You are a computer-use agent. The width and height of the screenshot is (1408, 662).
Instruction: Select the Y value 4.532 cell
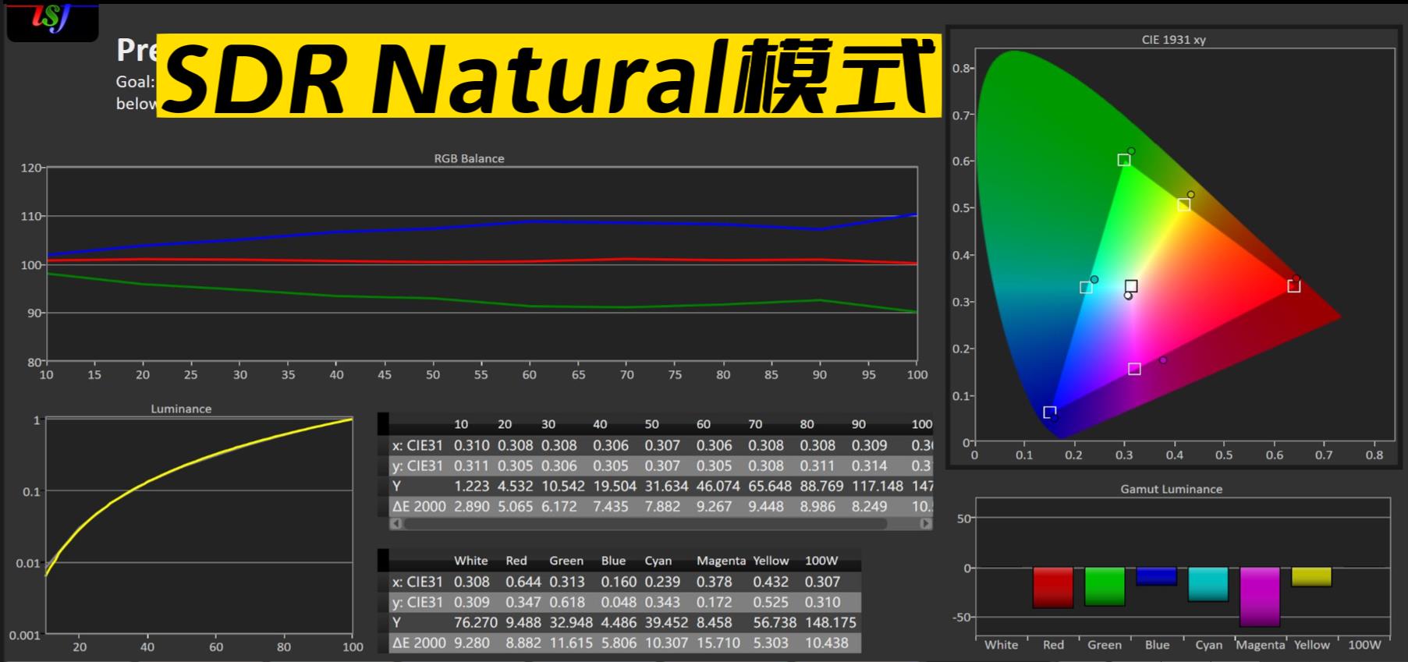(x=515, y=486)
